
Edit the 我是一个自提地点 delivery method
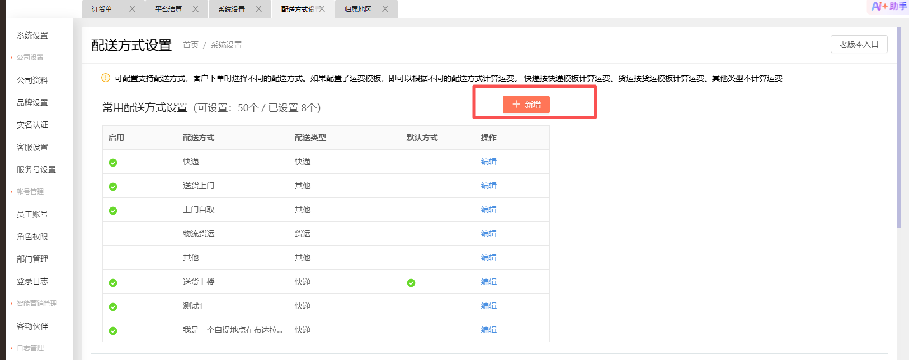pos(489,330)
